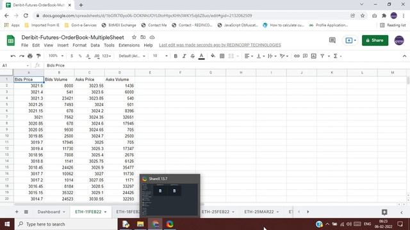
Task: Collapse the toolbar with up chevron
Action: (404, 56)
